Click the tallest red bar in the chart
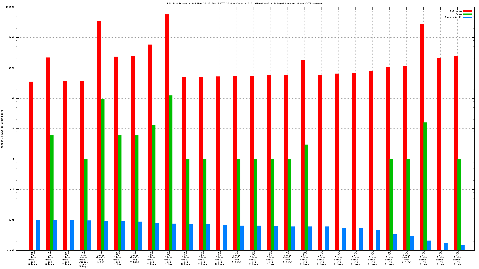This screenshot has height=269, width=479. (167, 132)
